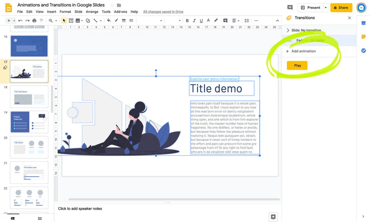Select the line tool
Screen dimensions: 370x222
(x=95, y=21)
